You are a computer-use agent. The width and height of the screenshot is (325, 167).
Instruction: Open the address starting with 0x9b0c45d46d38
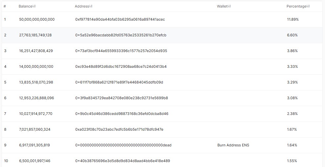[121, 114]
